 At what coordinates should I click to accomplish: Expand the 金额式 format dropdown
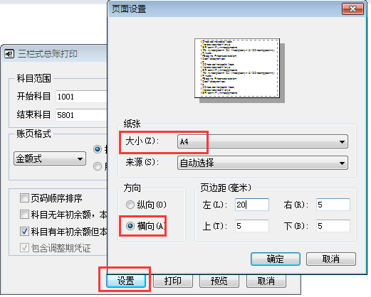click(50, 158)
